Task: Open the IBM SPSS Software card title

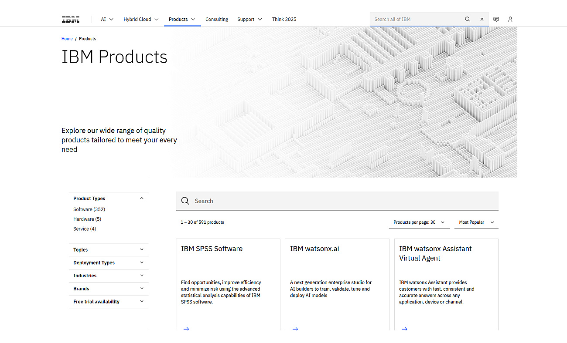Action: (212, 249)
